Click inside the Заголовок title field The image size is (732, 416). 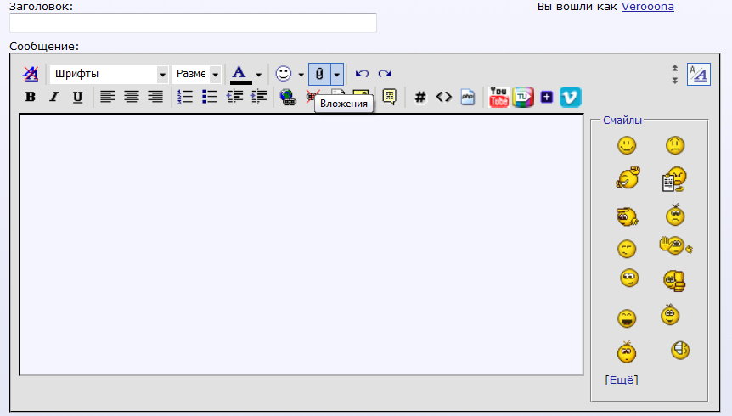(193, 23)
